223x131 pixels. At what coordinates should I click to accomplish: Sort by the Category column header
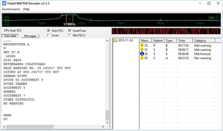pos(204,40)
